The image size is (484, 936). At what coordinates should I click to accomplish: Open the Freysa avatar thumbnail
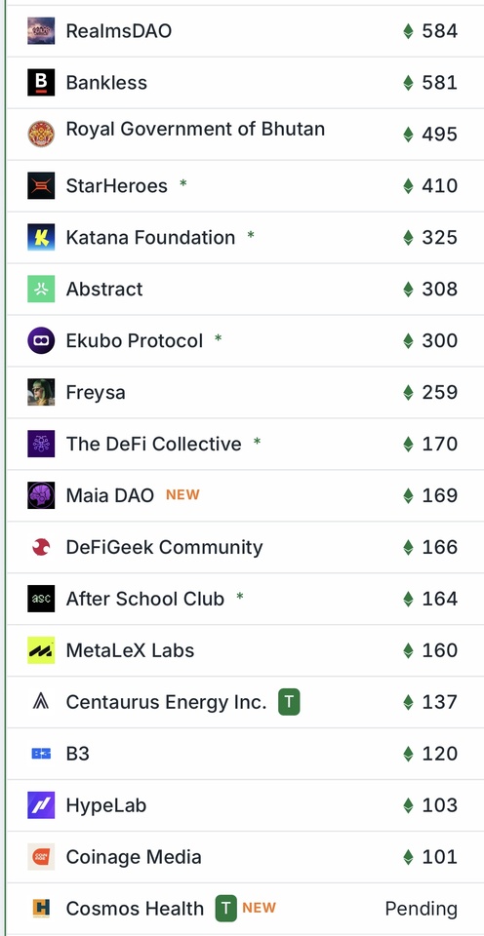tap(41, 392)
